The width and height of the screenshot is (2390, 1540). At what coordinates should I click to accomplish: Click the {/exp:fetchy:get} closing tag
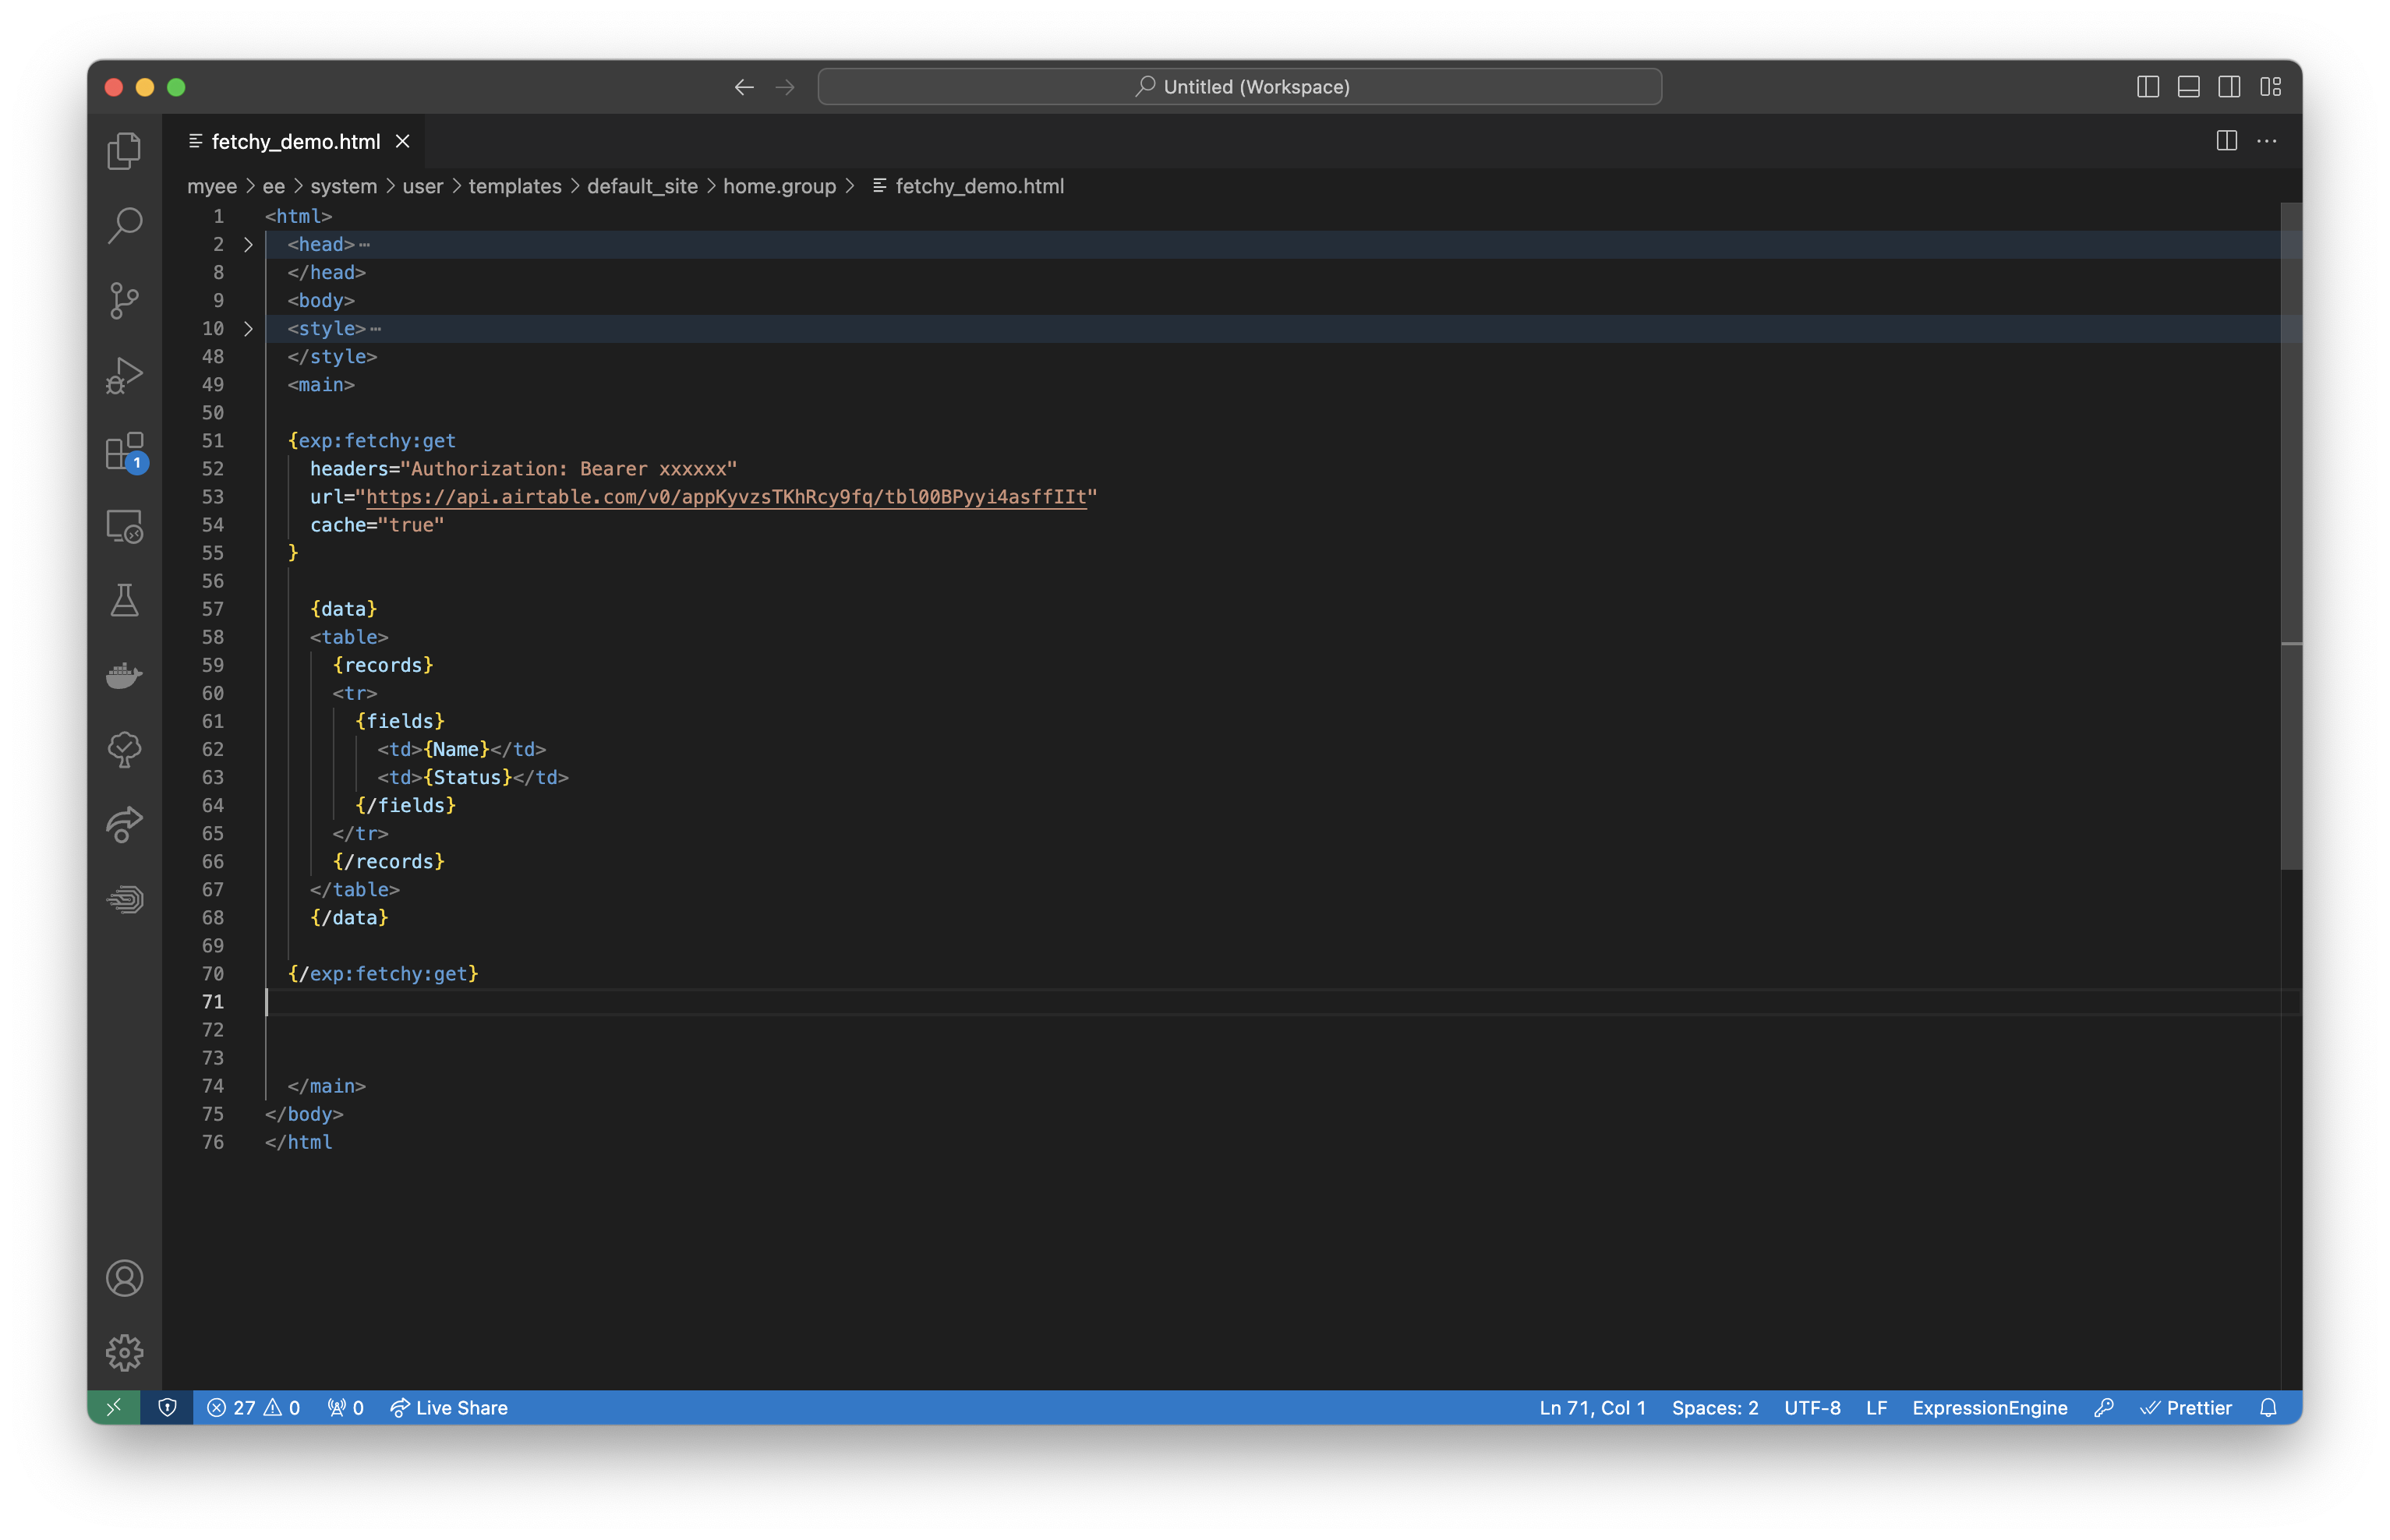[383, 974]
